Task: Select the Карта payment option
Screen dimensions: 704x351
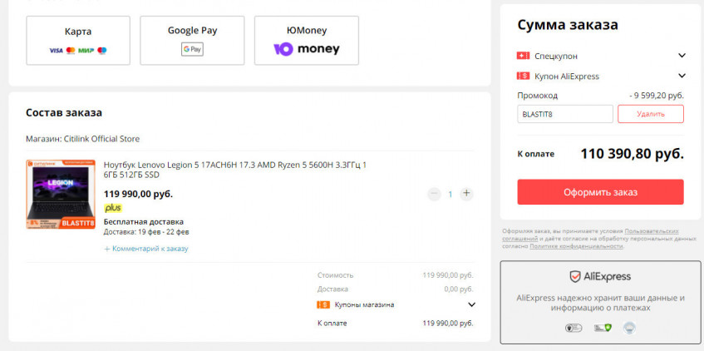Action: tap(78, 41)
